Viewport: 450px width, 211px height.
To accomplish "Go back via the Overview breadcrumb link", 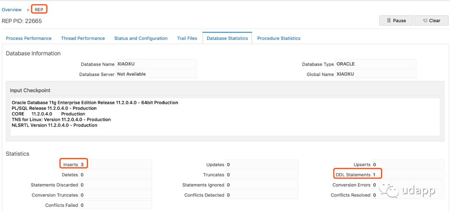I will click(x=12, y=10).
